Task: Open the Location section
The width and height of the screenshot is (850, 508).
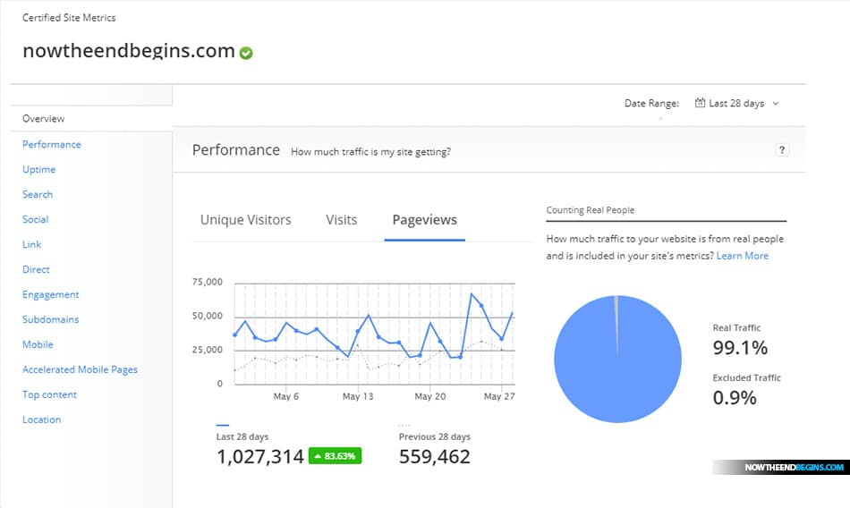Action: (41, 419)
